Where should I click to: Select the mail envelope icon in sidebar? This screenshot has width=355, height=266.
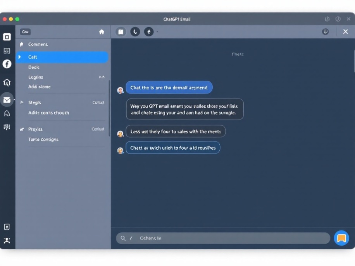pyautogui.click(x=7, y=100)
